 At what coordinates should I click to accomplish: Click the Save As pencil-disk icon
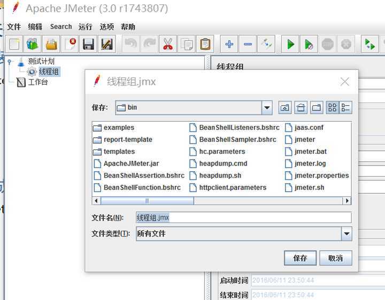tap(107, 44)
